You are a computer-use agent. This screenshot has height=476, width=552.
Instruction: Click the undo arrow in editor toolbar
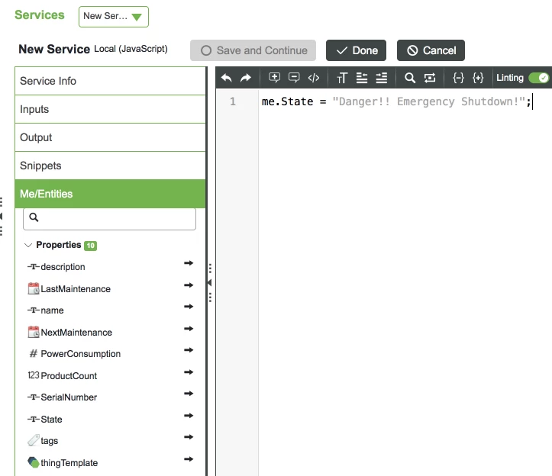pos(226,78)
